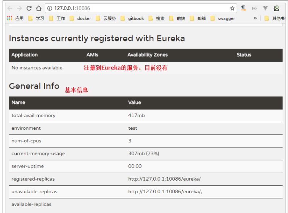This screenshot has height=213, width=288.
Task: Click the Application column header
Action: pos(25,55)
